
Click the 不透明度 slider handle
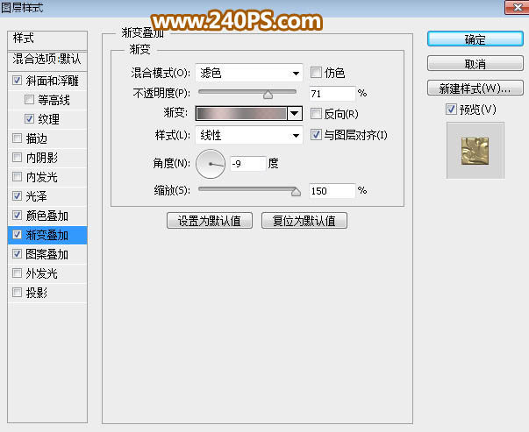[268, 95]
